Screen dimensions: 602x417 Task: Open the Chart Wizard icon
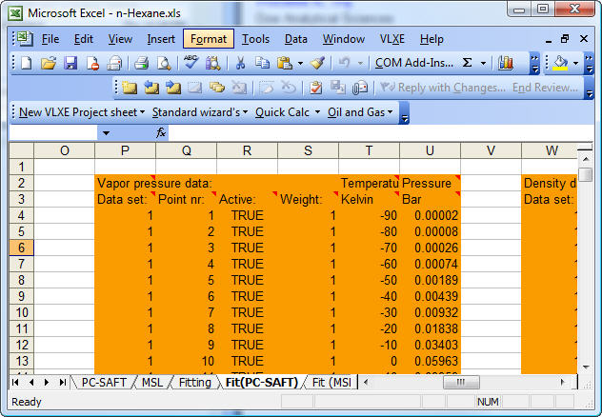click(x=506, y=63)
